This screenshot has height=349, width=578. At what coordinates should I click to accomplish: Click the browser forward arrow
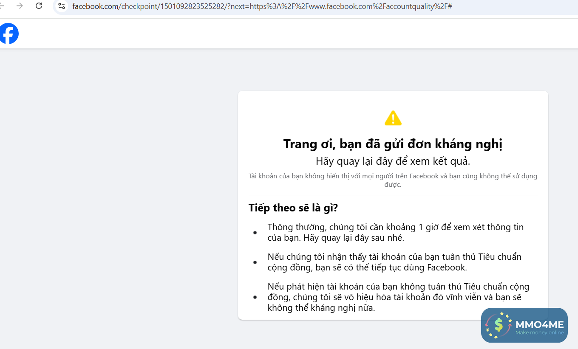point(20,6)
